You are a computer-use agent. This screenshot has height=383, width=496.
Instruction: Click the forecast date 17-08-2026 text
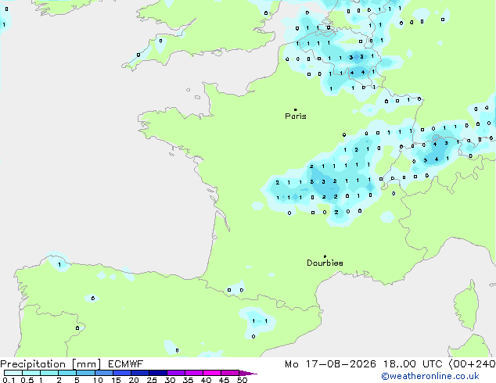pos(340,364)
